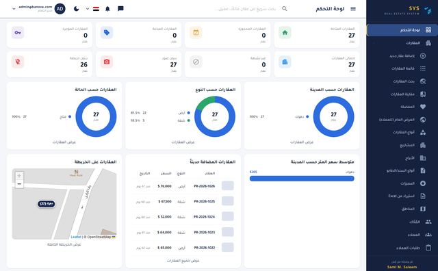
Task: Click عرض الخريطة الكاملة link
Action: coord(64,244)
